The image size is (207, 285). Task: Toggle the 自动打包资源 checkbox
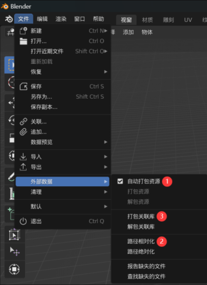pyautogui.click(x=120, y=181)
